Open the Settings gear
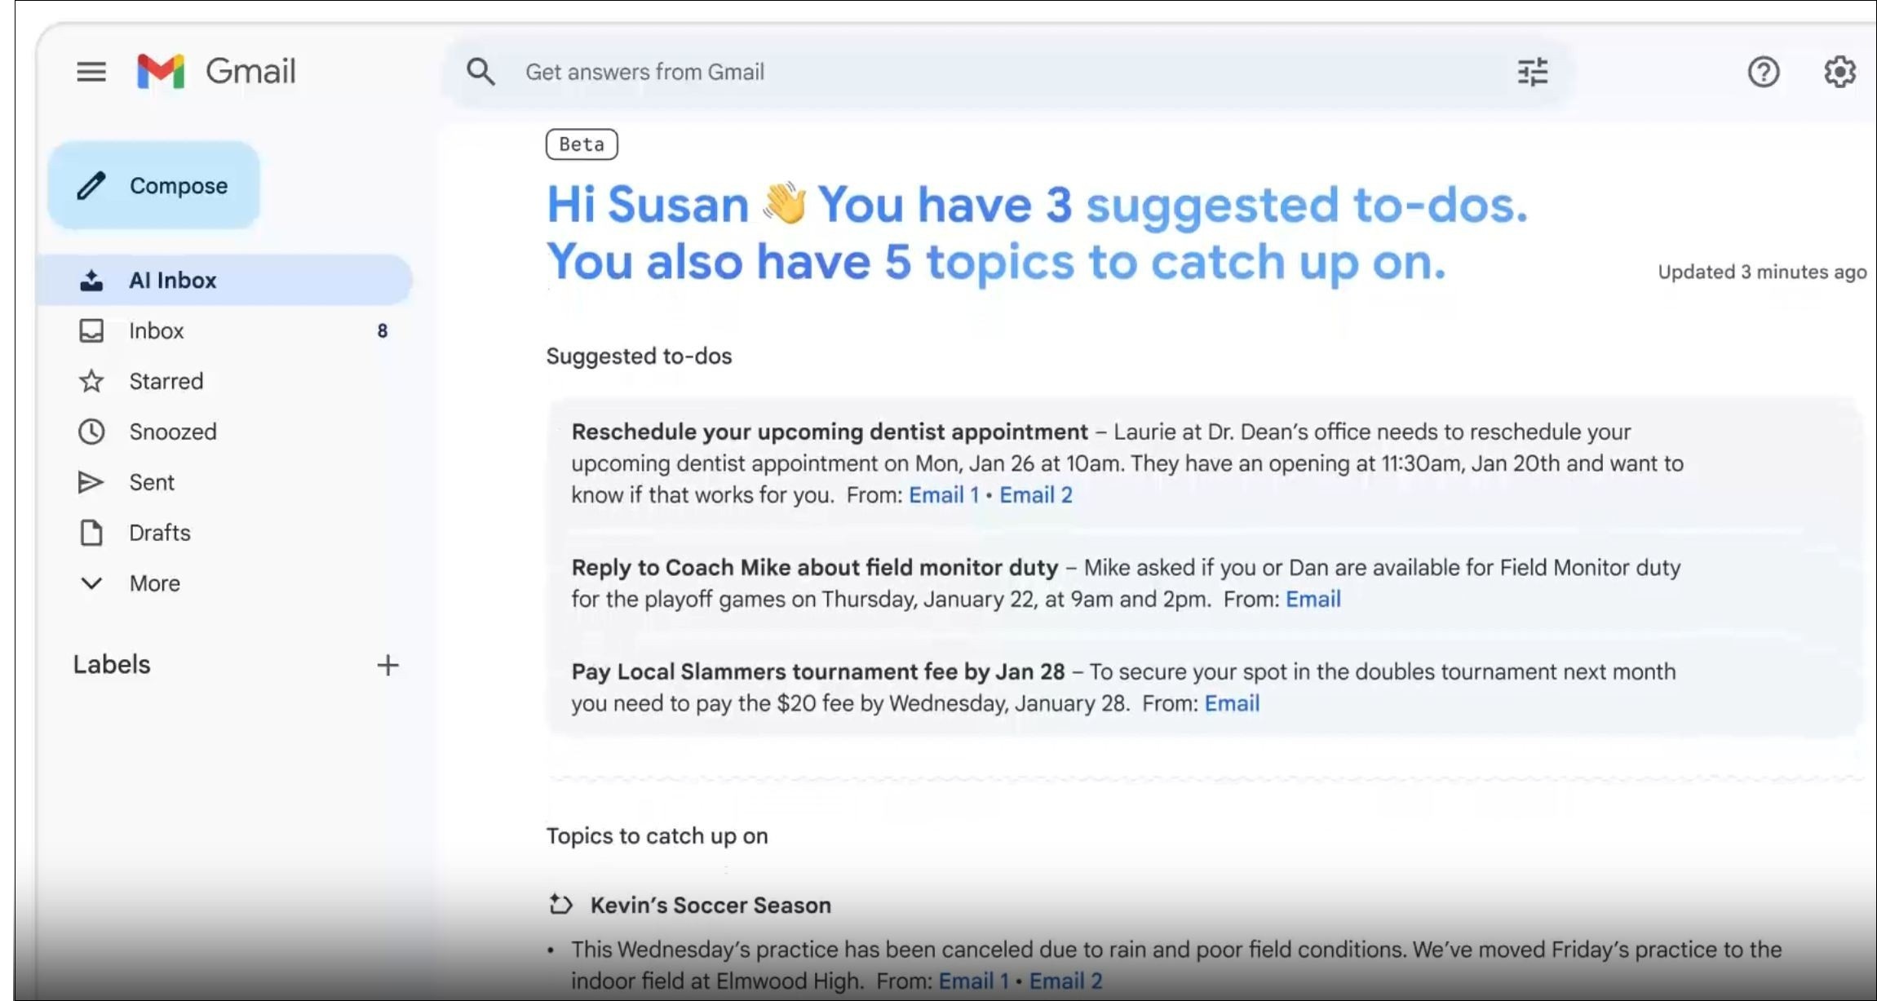Screen dimensions: 1877x1001 [x=1839, y=72]
